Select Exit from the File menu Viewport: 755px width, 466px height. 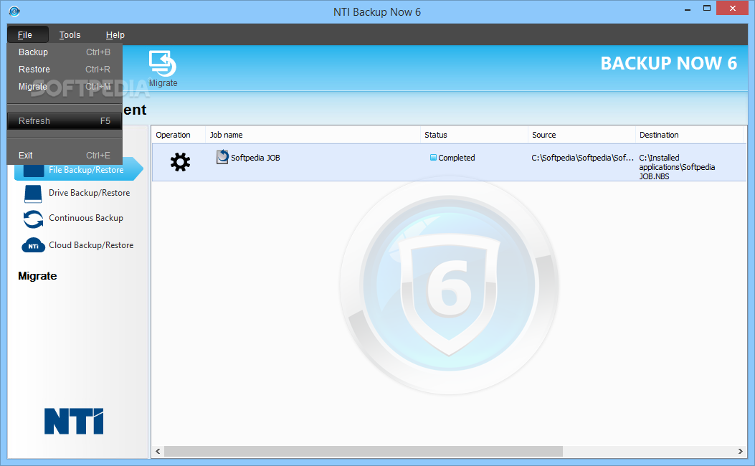tap(65, 155)
